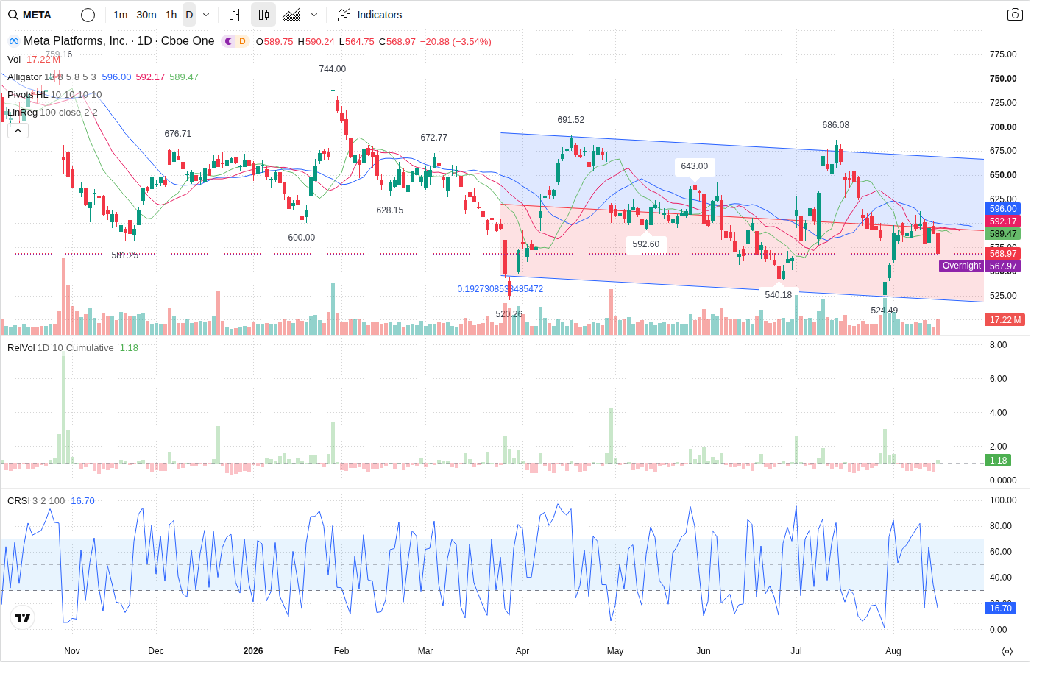Click the 592.60 pivot label
The width and height of the screenshot is (1045, 699).
pos(646,244)
